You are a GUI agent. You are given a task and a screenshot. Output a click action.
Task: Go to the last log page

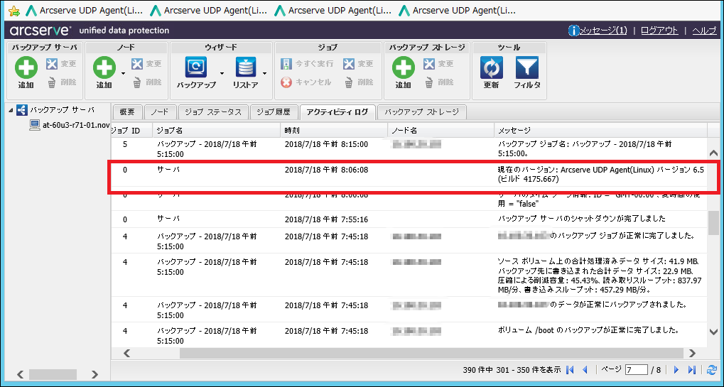pos(692,369)
